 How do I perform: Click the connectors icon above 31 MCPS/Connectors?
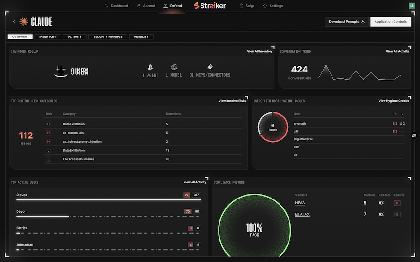click(x=210, y=67)
